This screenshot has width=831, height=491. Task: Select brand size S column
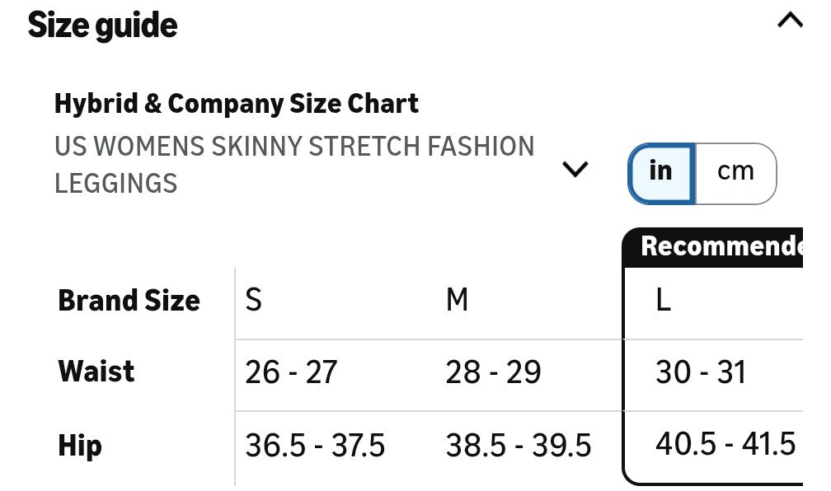pyautogui.click(x=254, y=301)
